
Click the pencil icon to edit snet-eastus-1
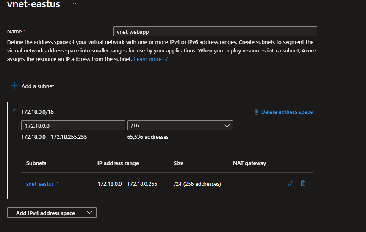(x=290, y=184)
